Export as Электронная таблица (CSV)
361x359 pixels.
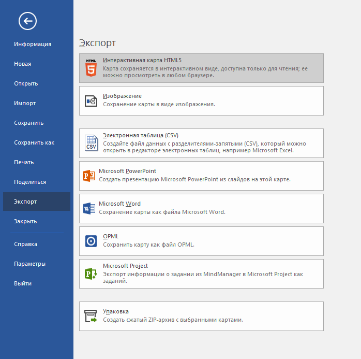[202, 143]
